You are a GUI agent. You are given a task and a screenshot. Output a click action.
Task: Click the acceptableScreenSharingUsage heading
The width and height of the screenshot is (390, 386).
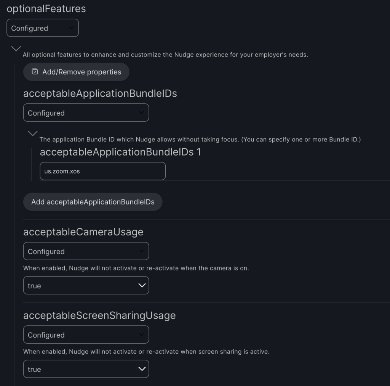pos(99,315)
